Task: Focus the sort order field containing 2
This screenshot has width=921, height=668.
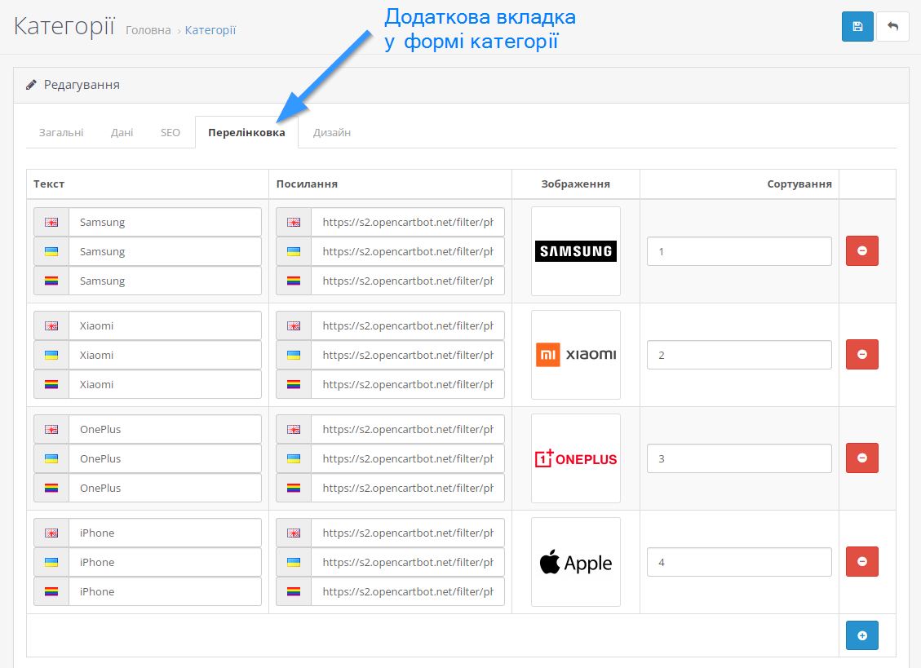Action: point(739,355)
